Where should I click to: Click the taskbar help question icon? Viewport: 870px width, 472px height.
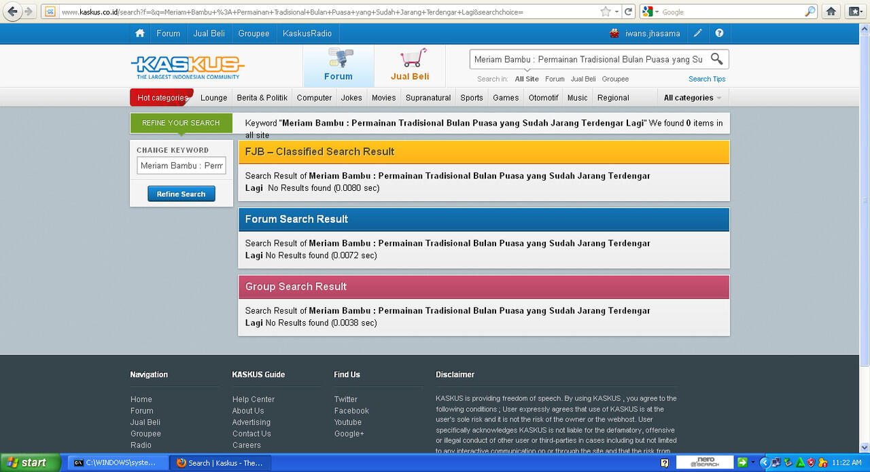click(664, 462)
